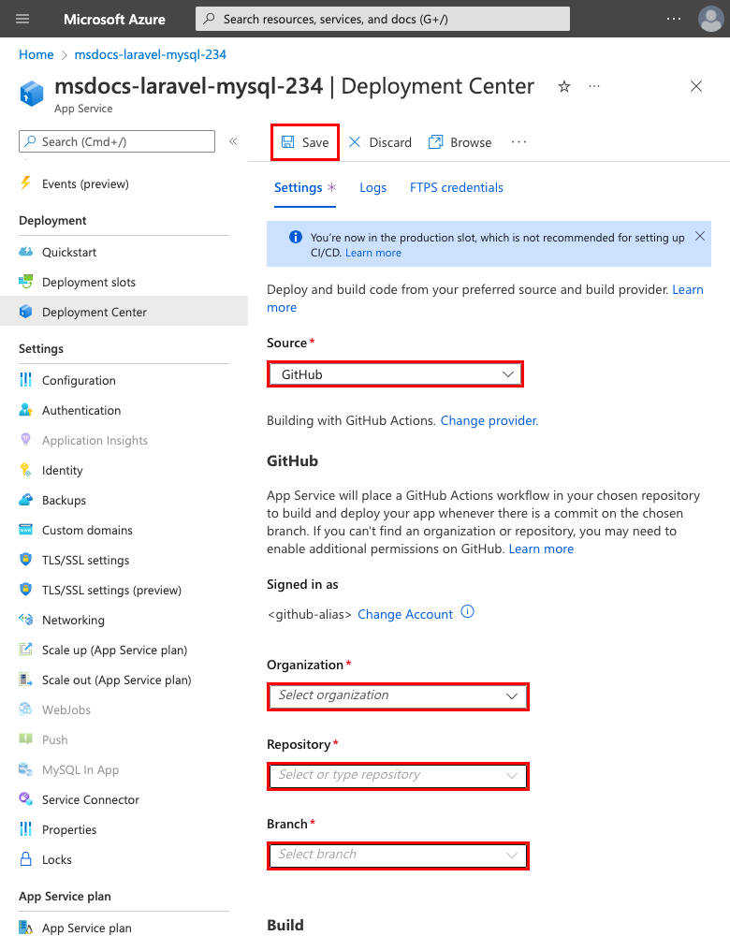Open the Select or type repository combo box
Screen dimensions: 730x936
click(398, 775)
